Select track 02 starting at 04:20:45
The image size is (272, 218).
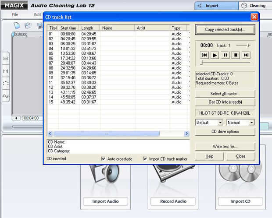pyautogui.click(x=118, y=39)
